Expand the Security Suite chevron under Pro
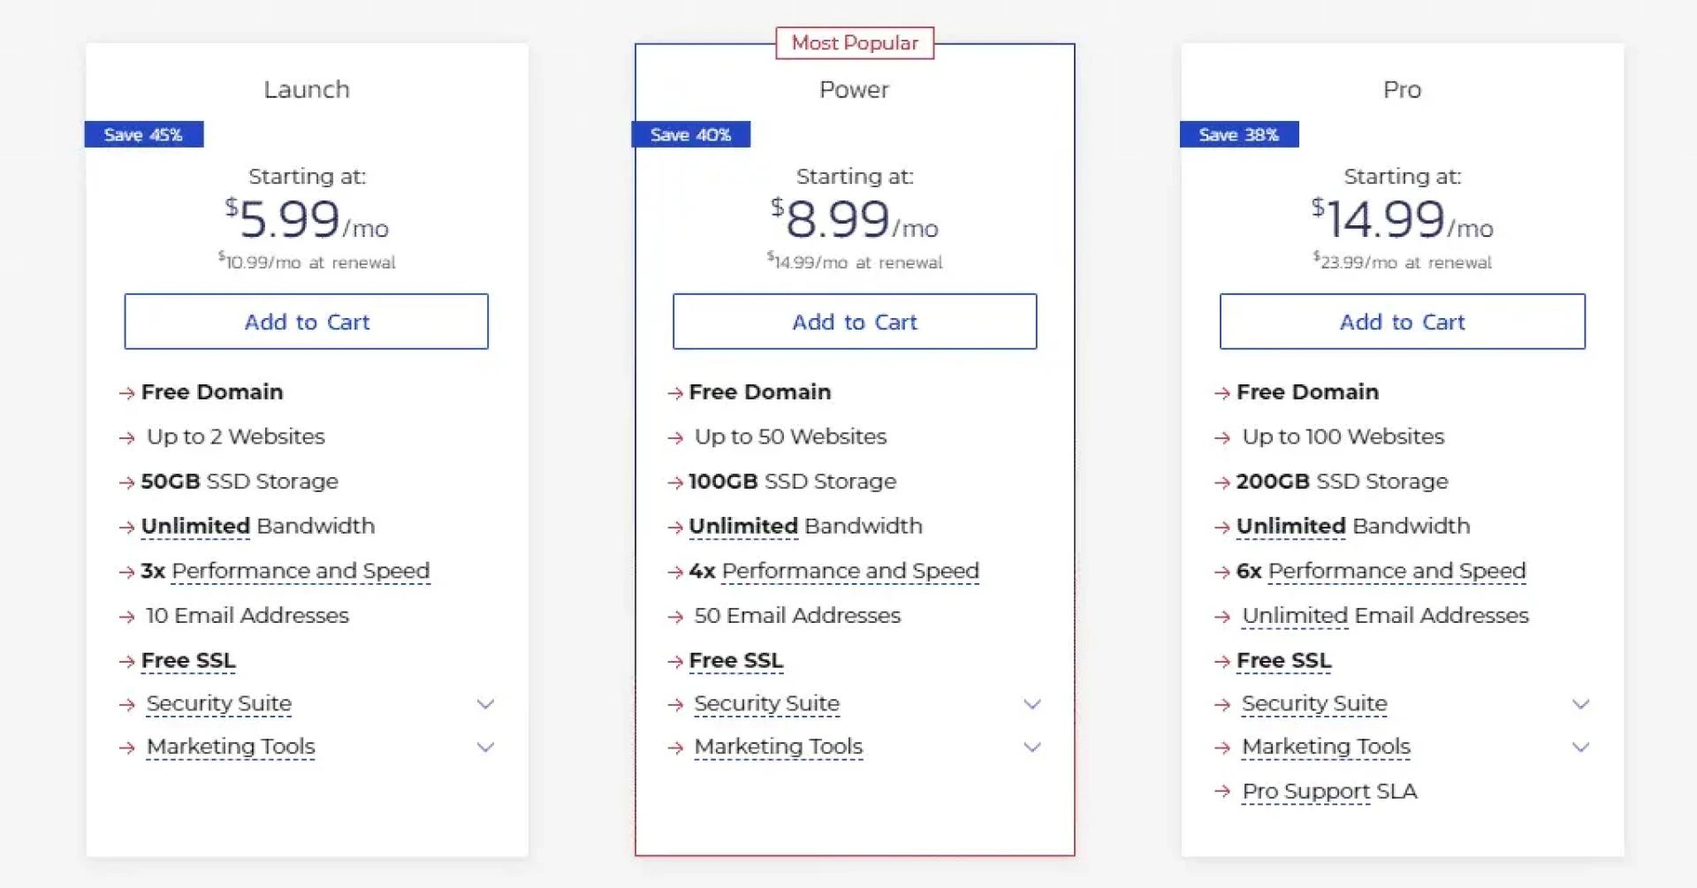The image size is (1697, 888). [1579, 704]
